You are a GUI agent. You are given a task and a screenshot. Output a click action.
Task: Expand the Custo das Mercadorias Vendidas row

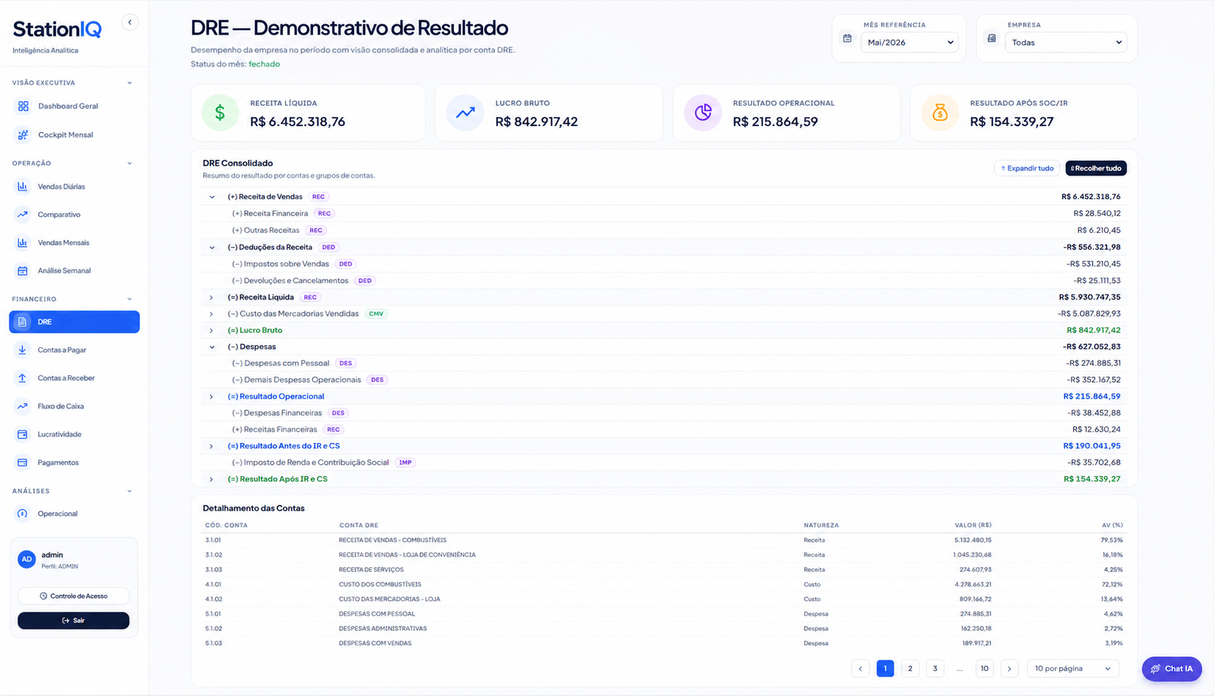click(212, 314)
